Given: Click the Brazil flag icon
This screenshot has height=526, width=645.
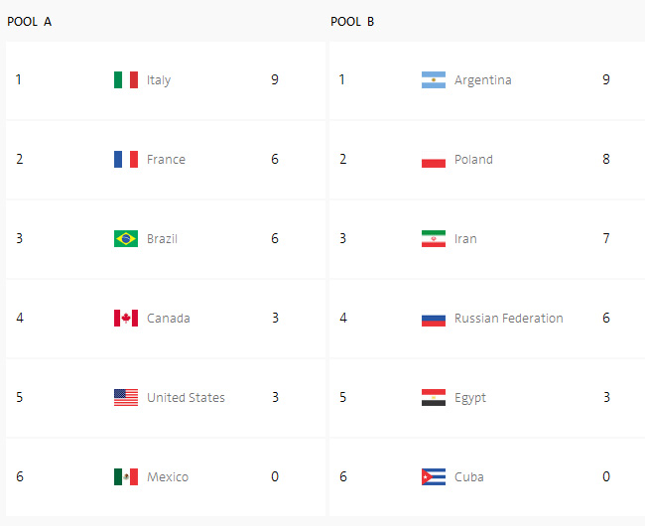Looking at the screenshot, I should (x=126, y=238).
